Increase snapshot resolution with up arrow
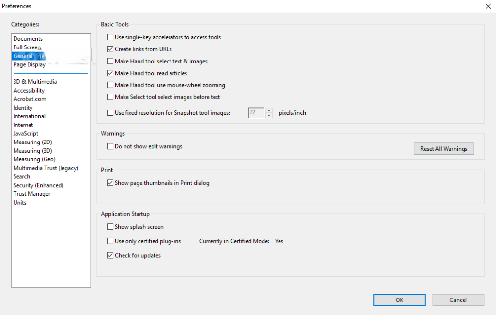The width and height of the screenshot is (496, 315). coord(269,110)
